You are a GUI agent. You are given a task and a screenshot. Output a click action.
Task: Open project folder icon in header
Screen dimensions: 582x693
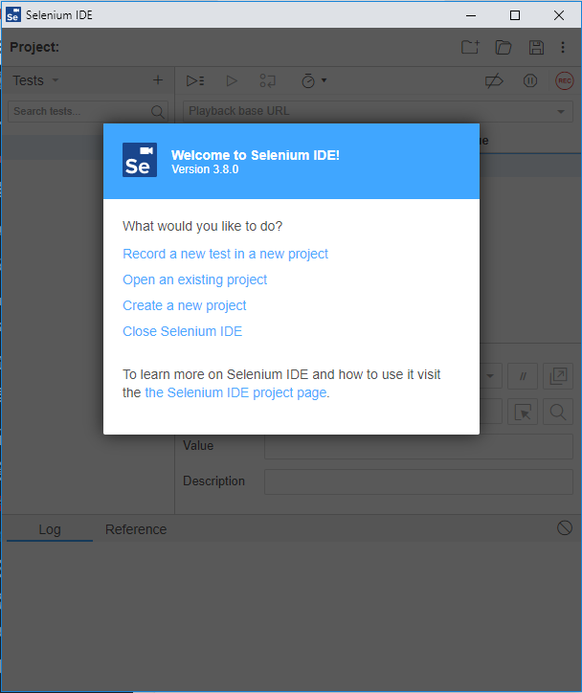[503, 47]
